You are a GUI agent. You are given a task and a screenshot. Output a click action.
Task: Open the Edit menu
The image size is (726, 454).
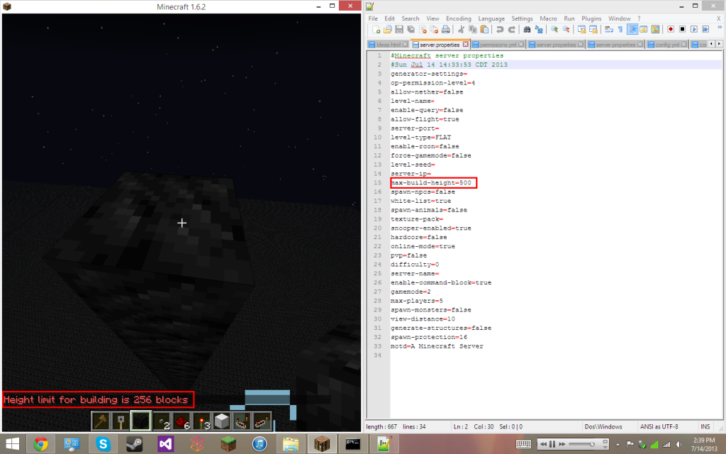click(x=389, y=18)
